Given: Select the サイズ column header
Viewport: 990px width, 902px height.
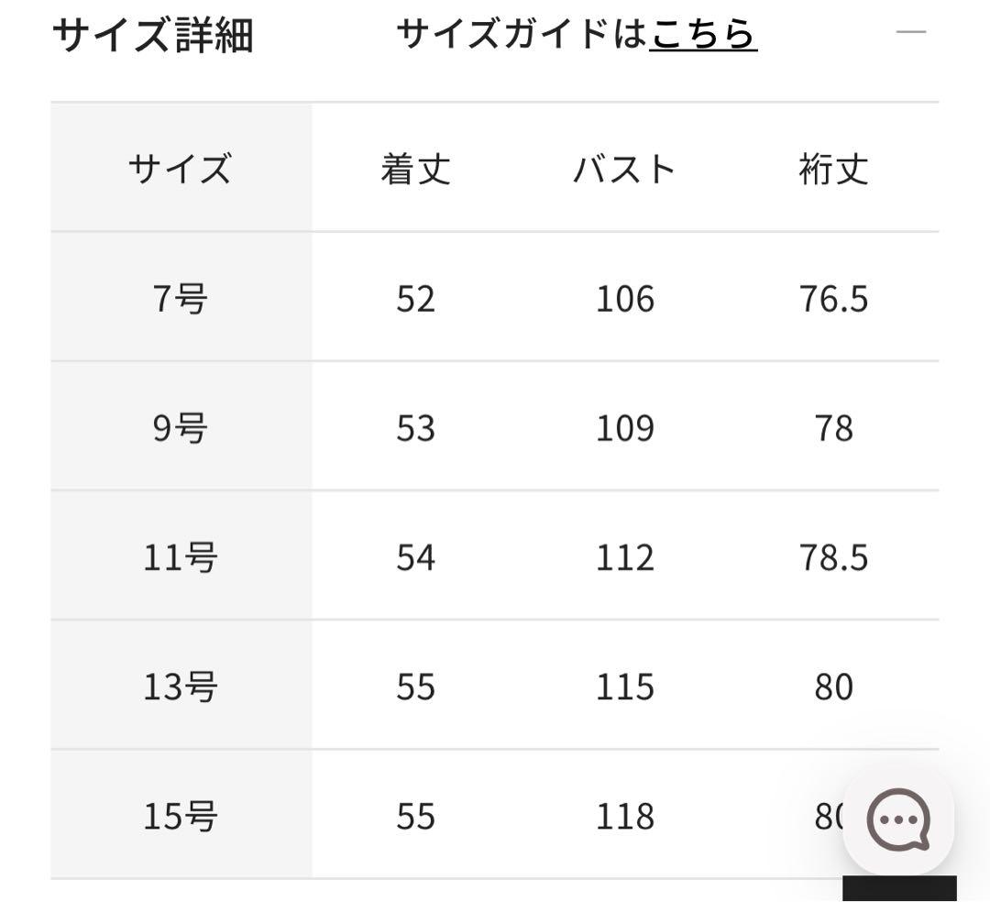Looking at the screenshot, I should (180, 170).
